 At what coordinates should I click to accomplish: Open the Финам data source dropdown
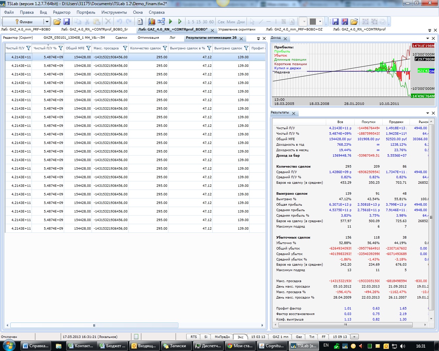[x=47, y=22]
